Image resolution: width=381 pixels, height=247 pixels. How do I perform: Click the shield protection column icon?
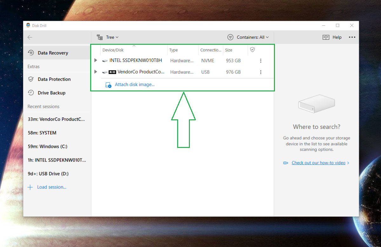pyautogui.click(x=252, y=50)
